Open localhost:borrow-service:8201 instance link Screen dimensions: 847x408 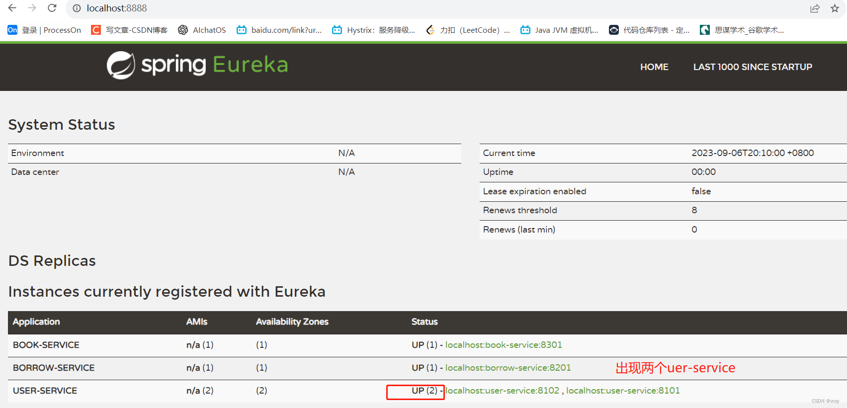pos(508,368)
